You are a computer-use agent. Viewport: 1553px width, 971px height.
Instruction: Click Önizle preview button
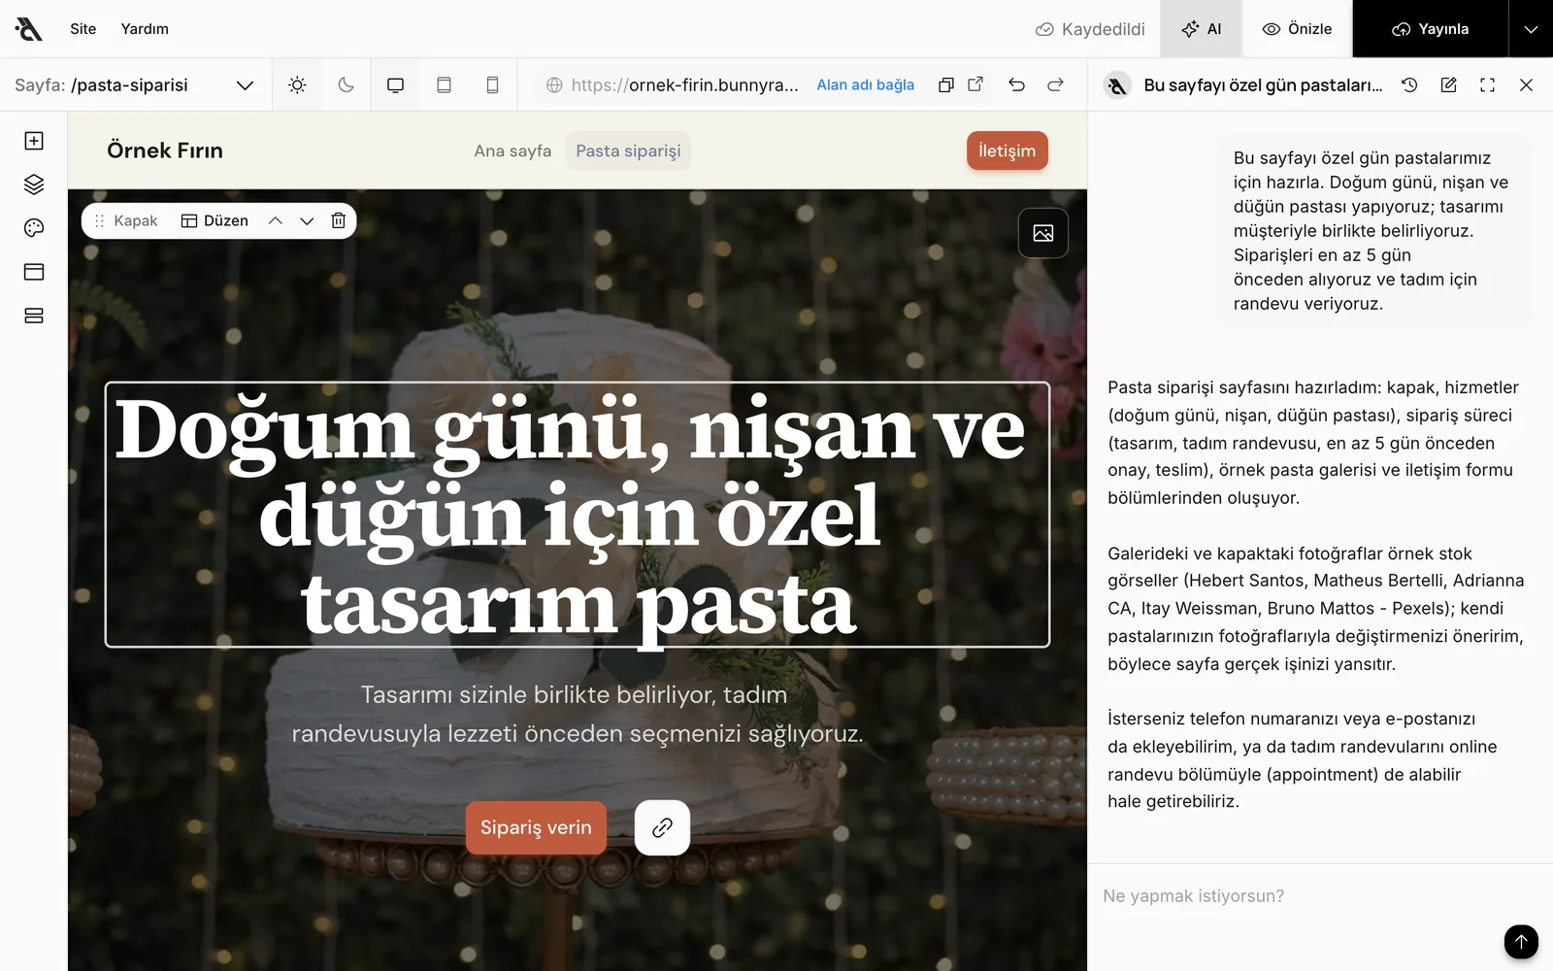(x=1297, y=29)
